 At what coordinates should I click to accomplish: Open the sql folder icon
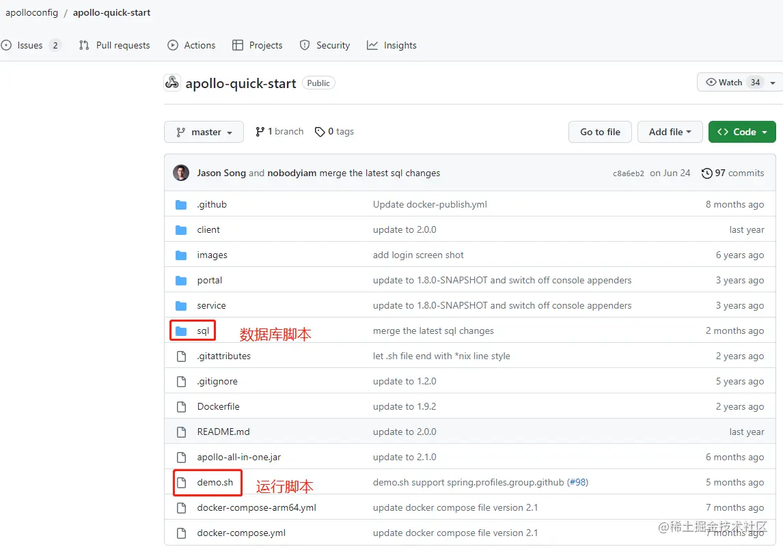181,331
